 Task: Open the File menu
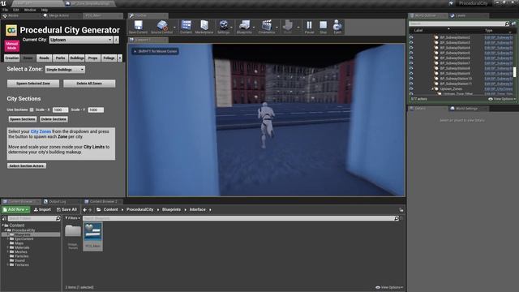(x=6, y=10)
